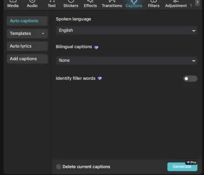
Task: Open the Spoken language dropdown
Action: 127,30
